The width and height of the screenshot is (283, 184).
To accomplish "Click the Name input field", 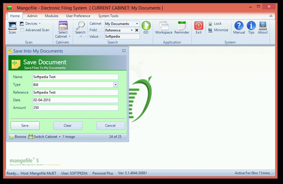I will coord(75,77).
